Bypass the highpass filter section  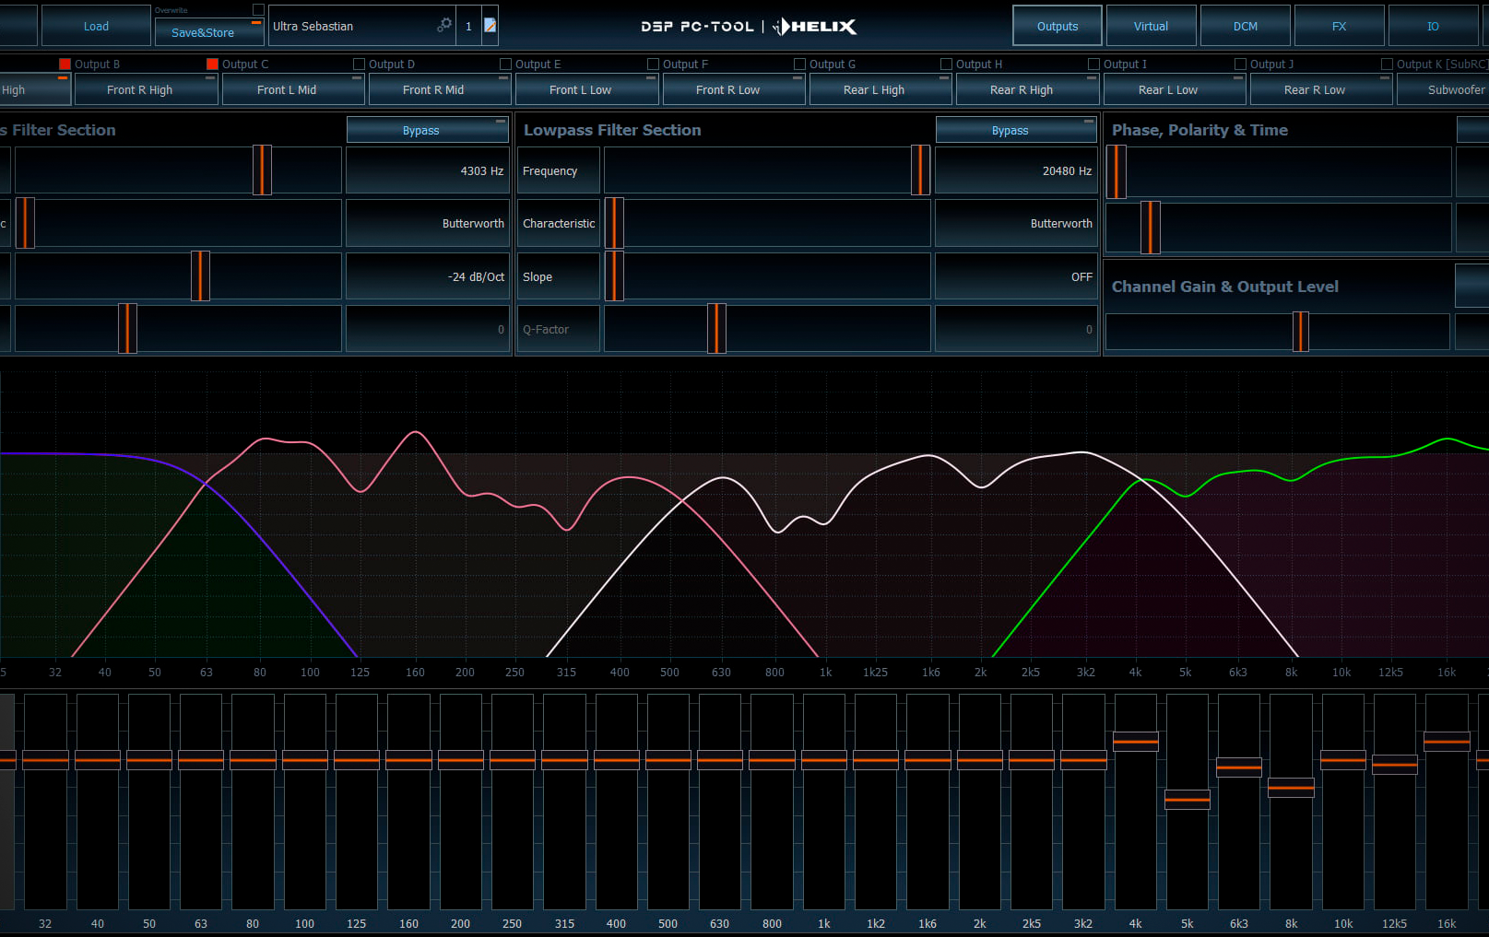coord(427,130)
